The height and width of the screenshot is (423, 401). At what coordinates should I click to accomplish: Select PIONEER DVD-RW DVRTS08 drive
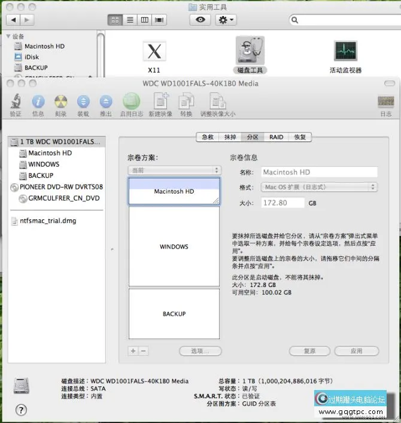tap(56, 187)
